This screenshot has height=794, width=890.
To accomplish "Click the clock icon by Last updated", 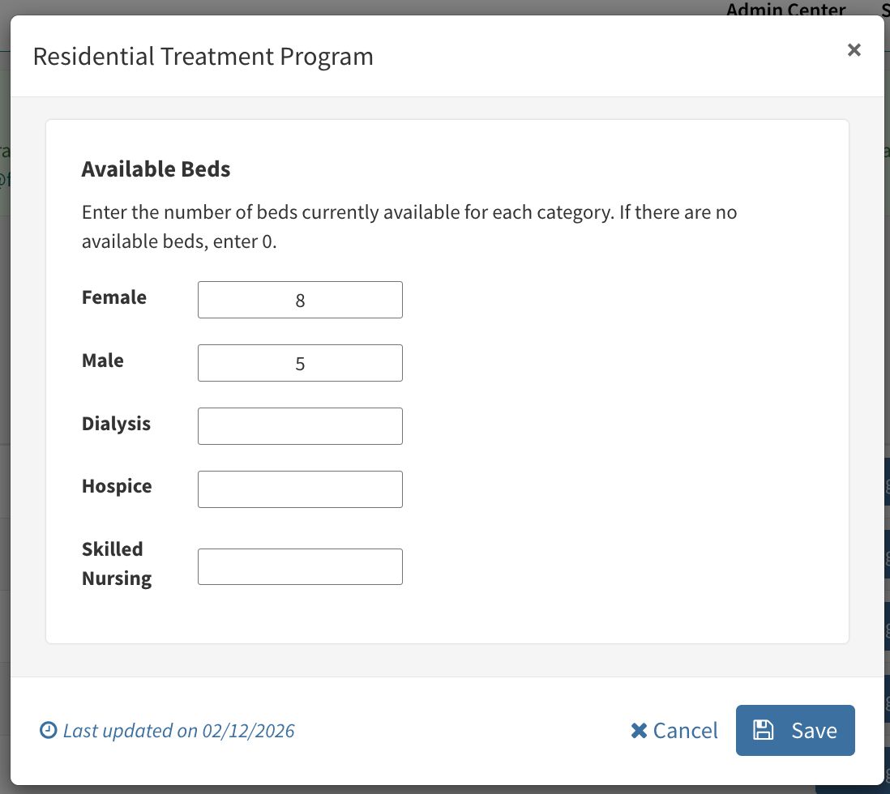I will 49,731.
